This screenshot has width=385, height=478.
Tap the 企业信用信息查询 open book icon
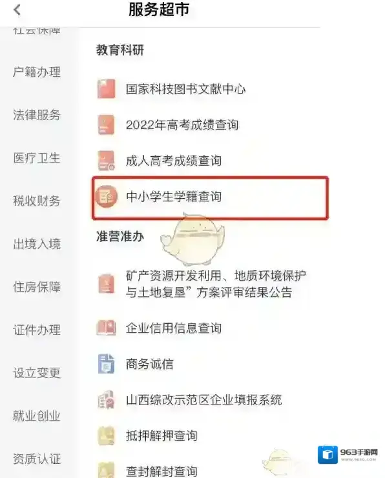[106, 328]
